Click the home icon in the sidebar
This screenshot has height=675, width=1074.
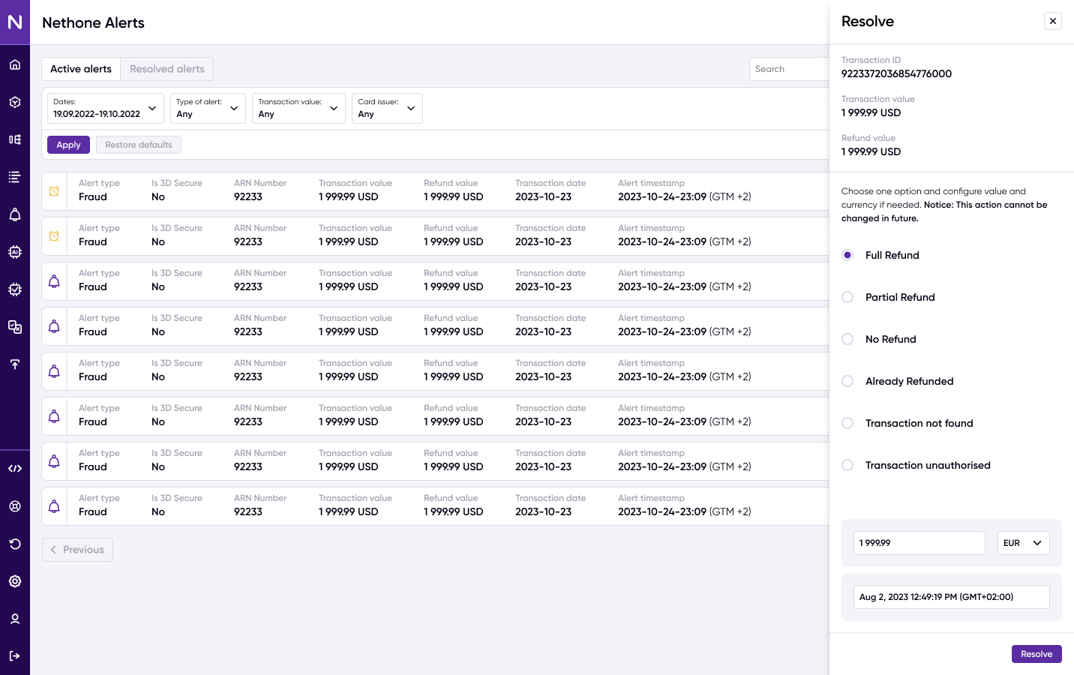click(15, 64)
